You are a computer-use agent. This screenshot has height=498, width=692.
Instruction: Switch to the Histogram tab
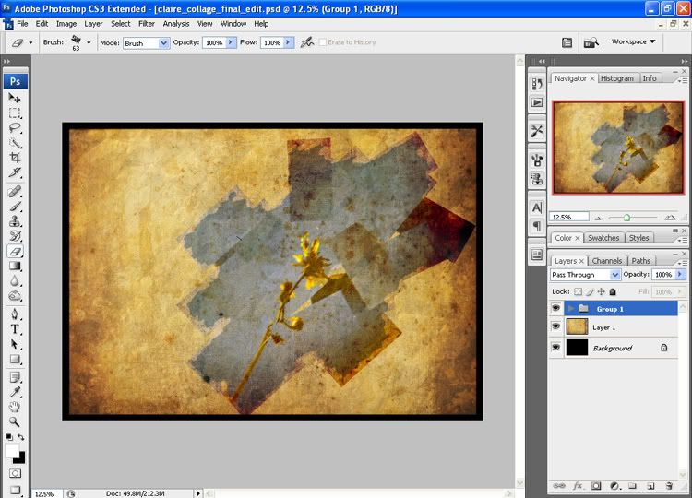pos(617,78)
